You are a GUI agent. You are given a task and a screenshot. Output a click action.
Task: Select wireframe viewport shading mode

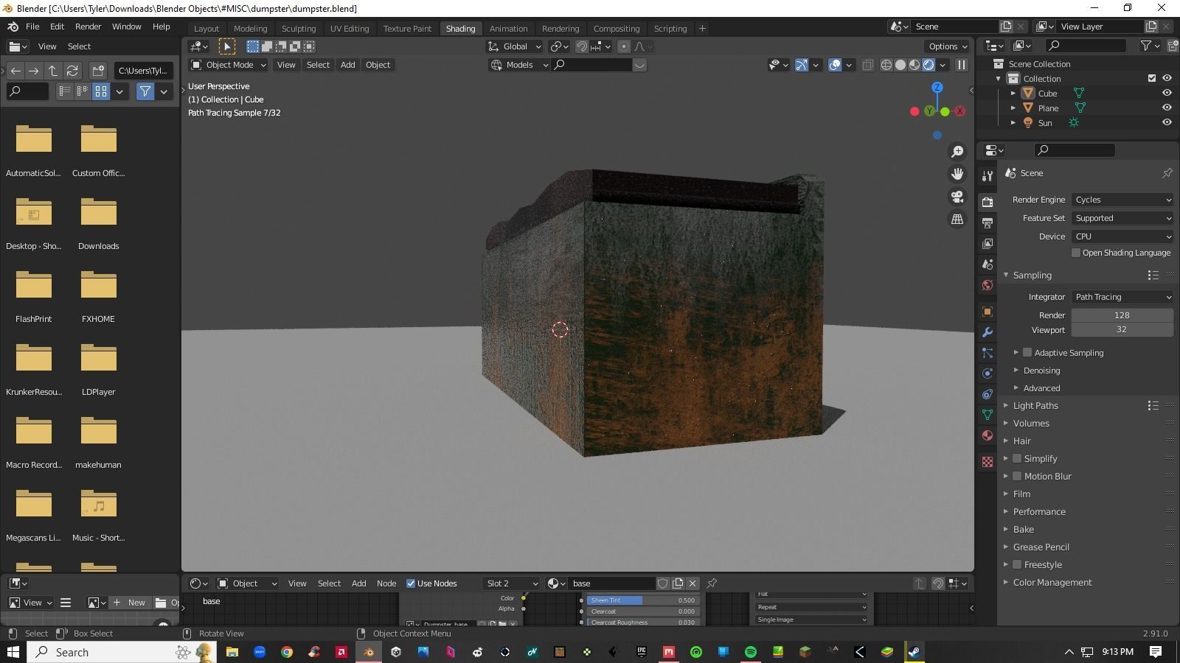[x=886, y=65]
